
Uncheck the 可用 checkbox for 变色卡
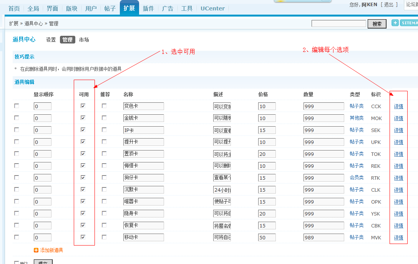[83, 106]
